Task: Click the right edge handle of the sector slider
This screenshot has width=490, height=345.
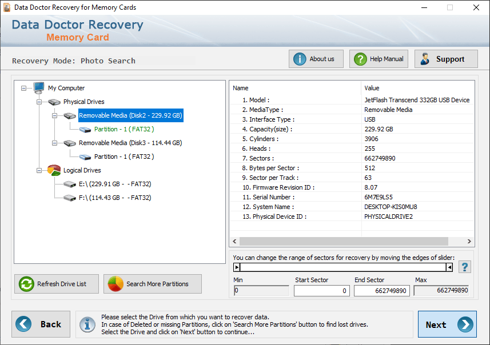Action: pyautogui.click(x=449, y=267)
